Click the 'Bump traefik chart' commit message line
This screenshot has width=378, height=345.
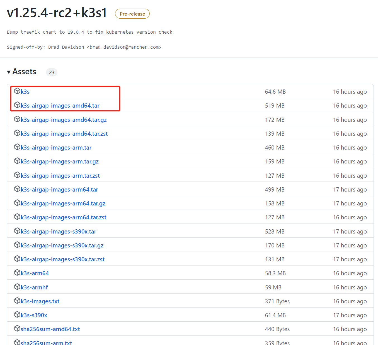89,32
